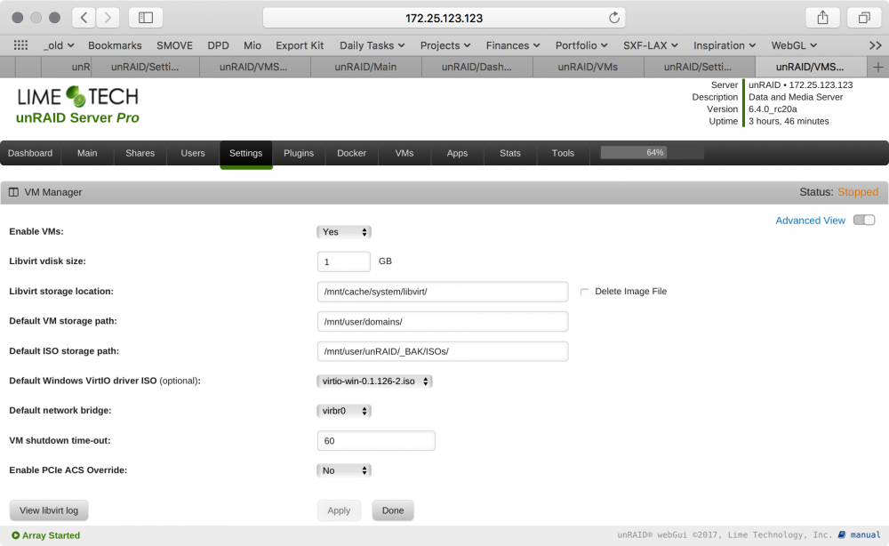Reload the page via refresh icon

[x=614, y=18]
